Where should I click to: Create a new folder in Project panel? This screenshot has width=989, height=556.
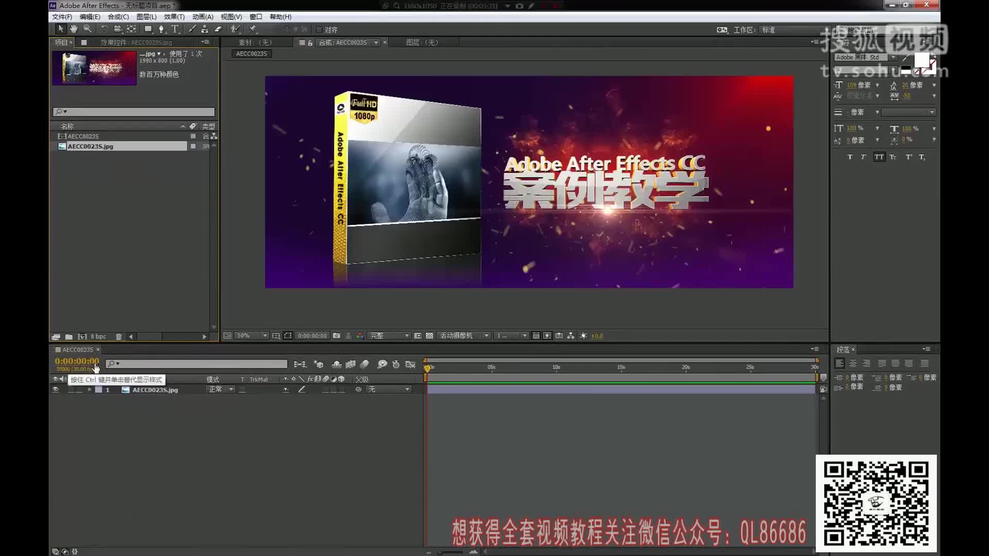(x=69, y=337)
